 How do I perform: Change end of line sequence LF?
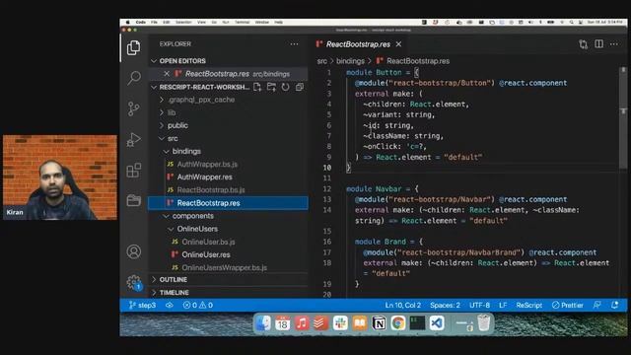[x=503, y=305]
